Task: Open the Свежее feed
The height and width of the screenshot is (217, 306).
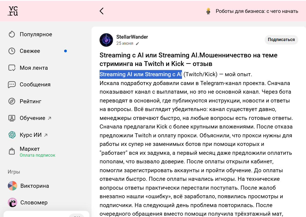Action: tap(30, 51)
